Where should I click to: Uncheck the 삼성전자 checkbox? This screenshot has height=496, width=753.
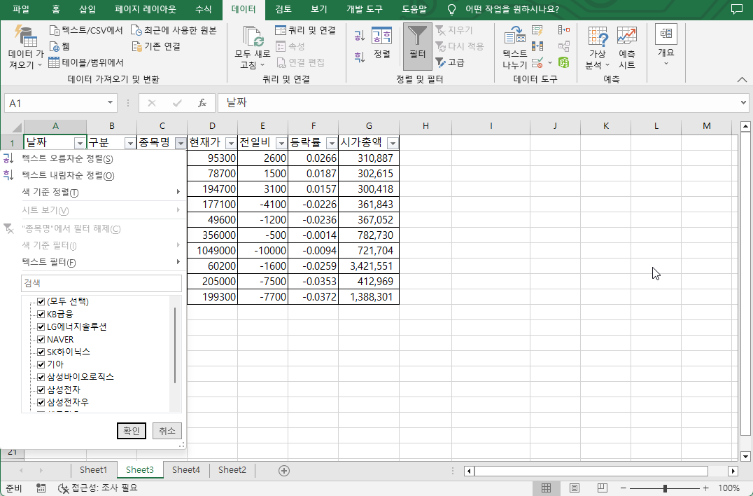click(x=41, y=390)
